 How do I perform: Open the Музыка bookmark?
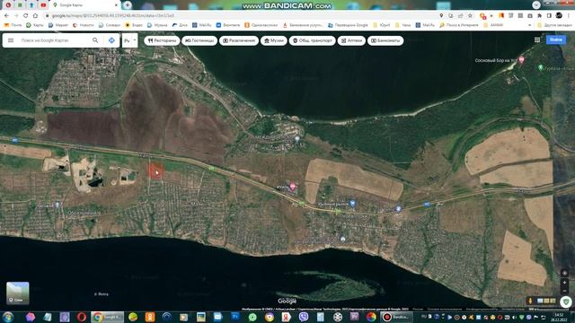pyautogui.click(x=157, y=25)
